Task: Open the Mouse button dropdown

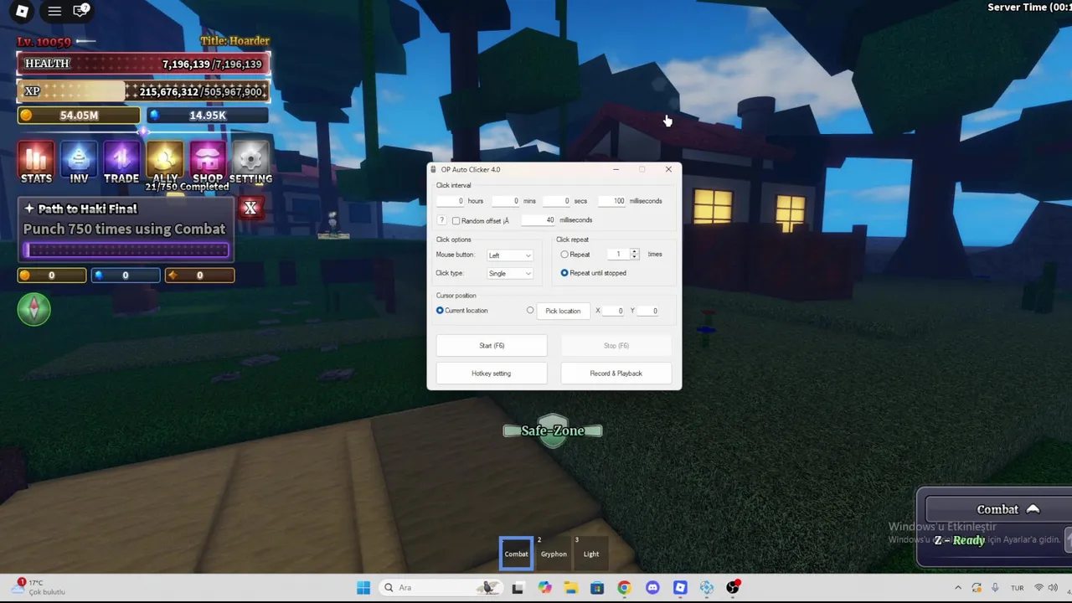Action: pos(510,255)
